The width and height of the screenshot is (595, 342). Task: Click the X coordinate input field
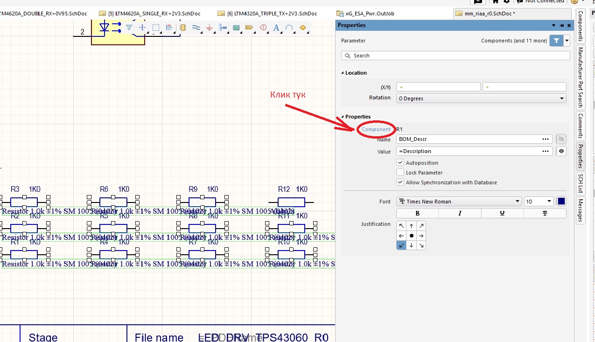tap(438, 87)
